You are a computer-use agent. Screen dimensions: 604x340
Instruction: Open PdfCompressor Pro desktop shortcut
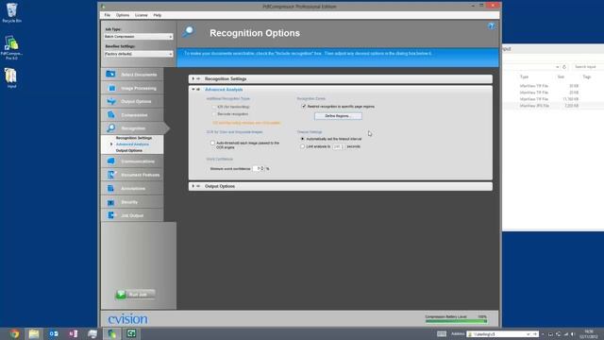11,47
